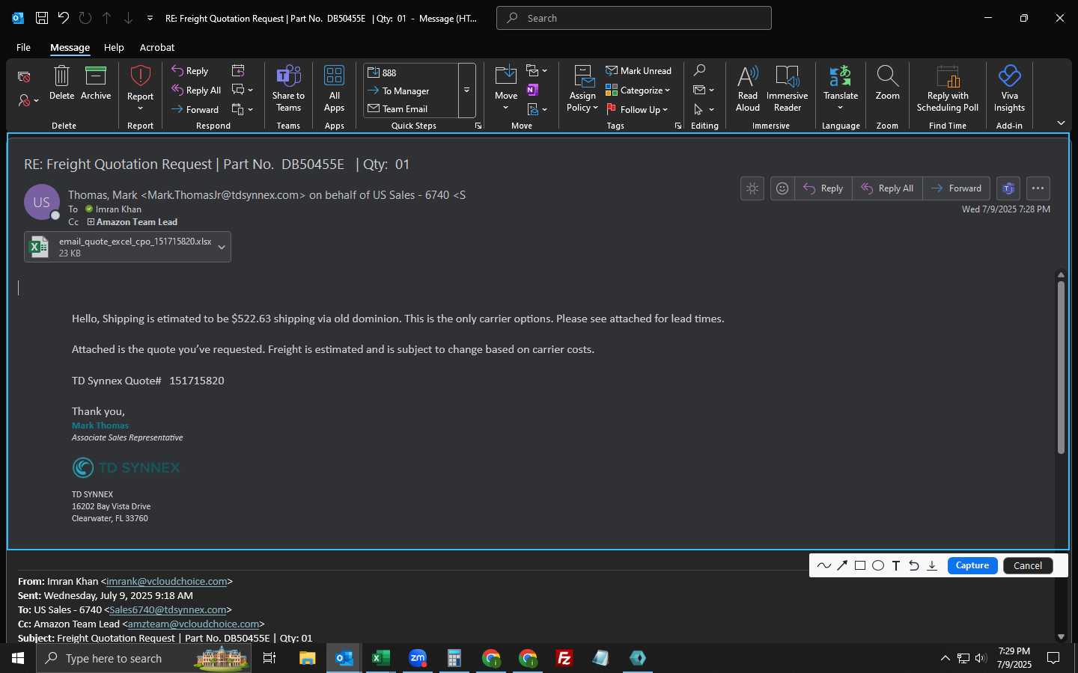Click the amzteam@vcloudchoice.com link

[193, 624]
